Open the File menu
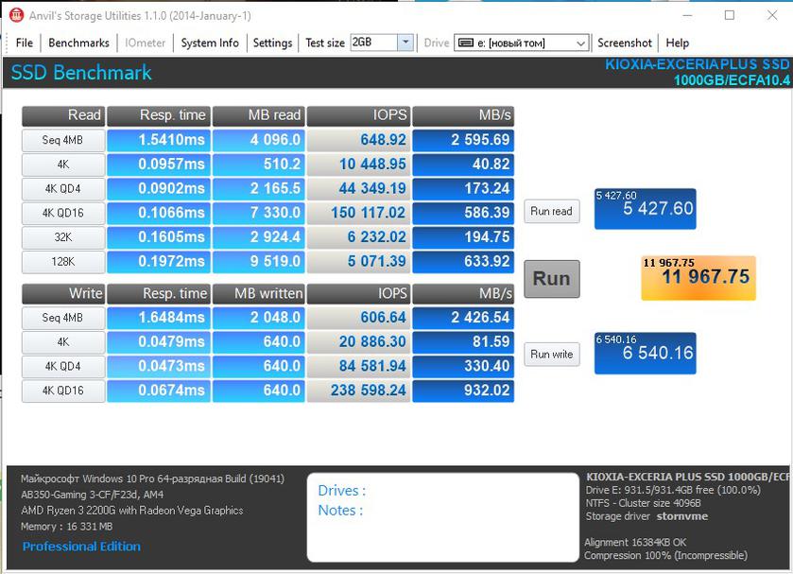The width and height of the screenshot is (793, 574). click(25, 43)
